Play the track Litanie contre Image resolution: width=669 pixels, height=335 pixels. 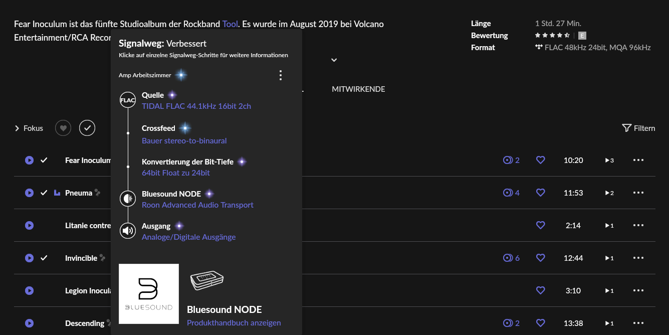[29, 226]
